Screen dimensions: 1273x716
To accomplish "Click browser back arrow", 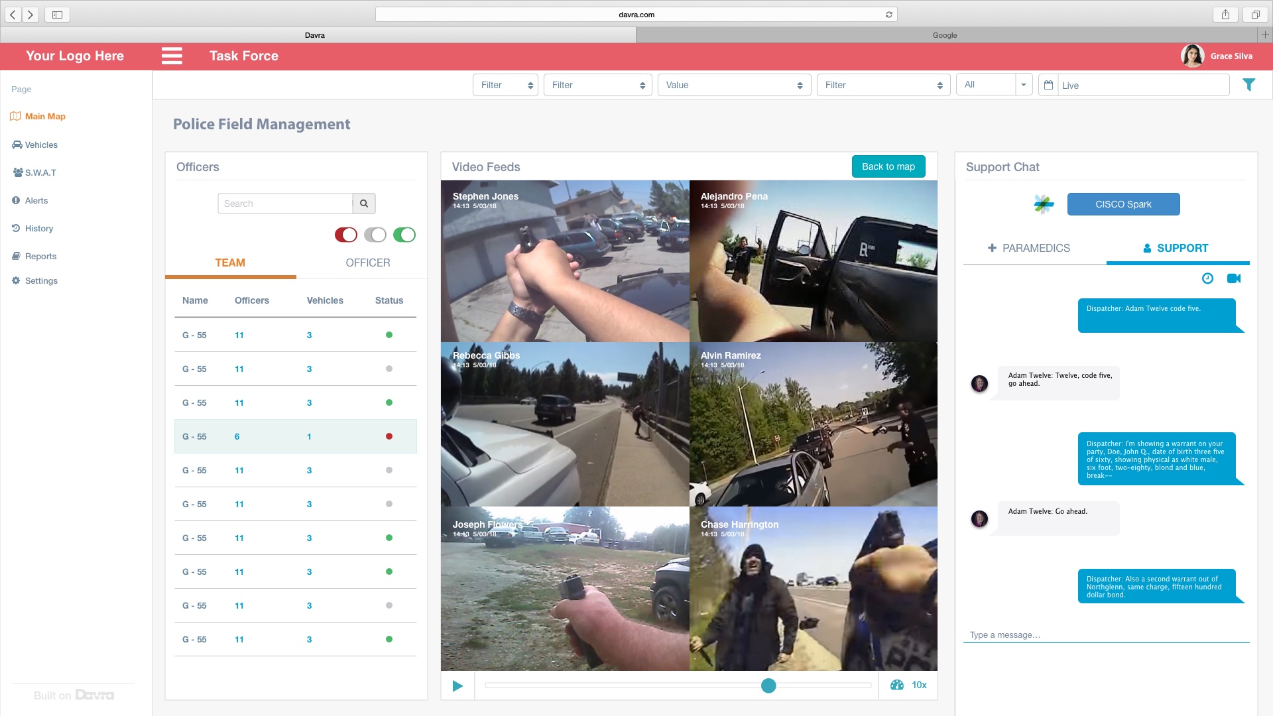I will (x=13, y=15).
